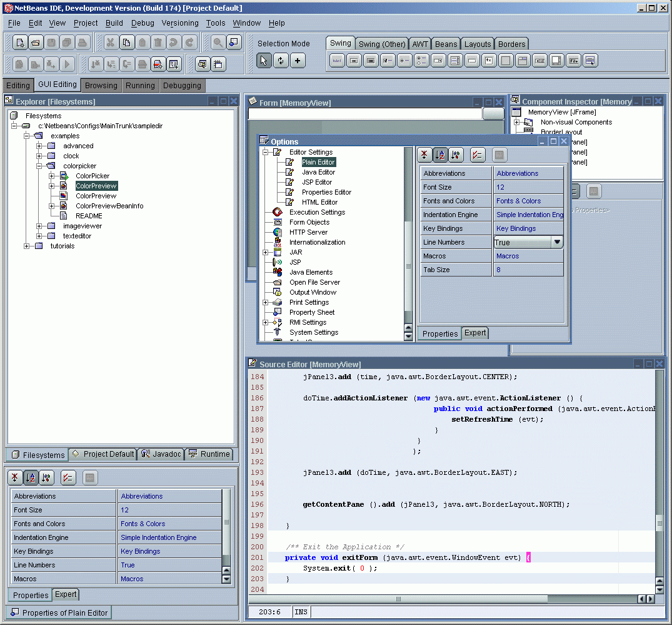The image size is (672, 625).
Task: Toggle alphabetical sort in Options property sheet
Action: (x=440, y=155)
